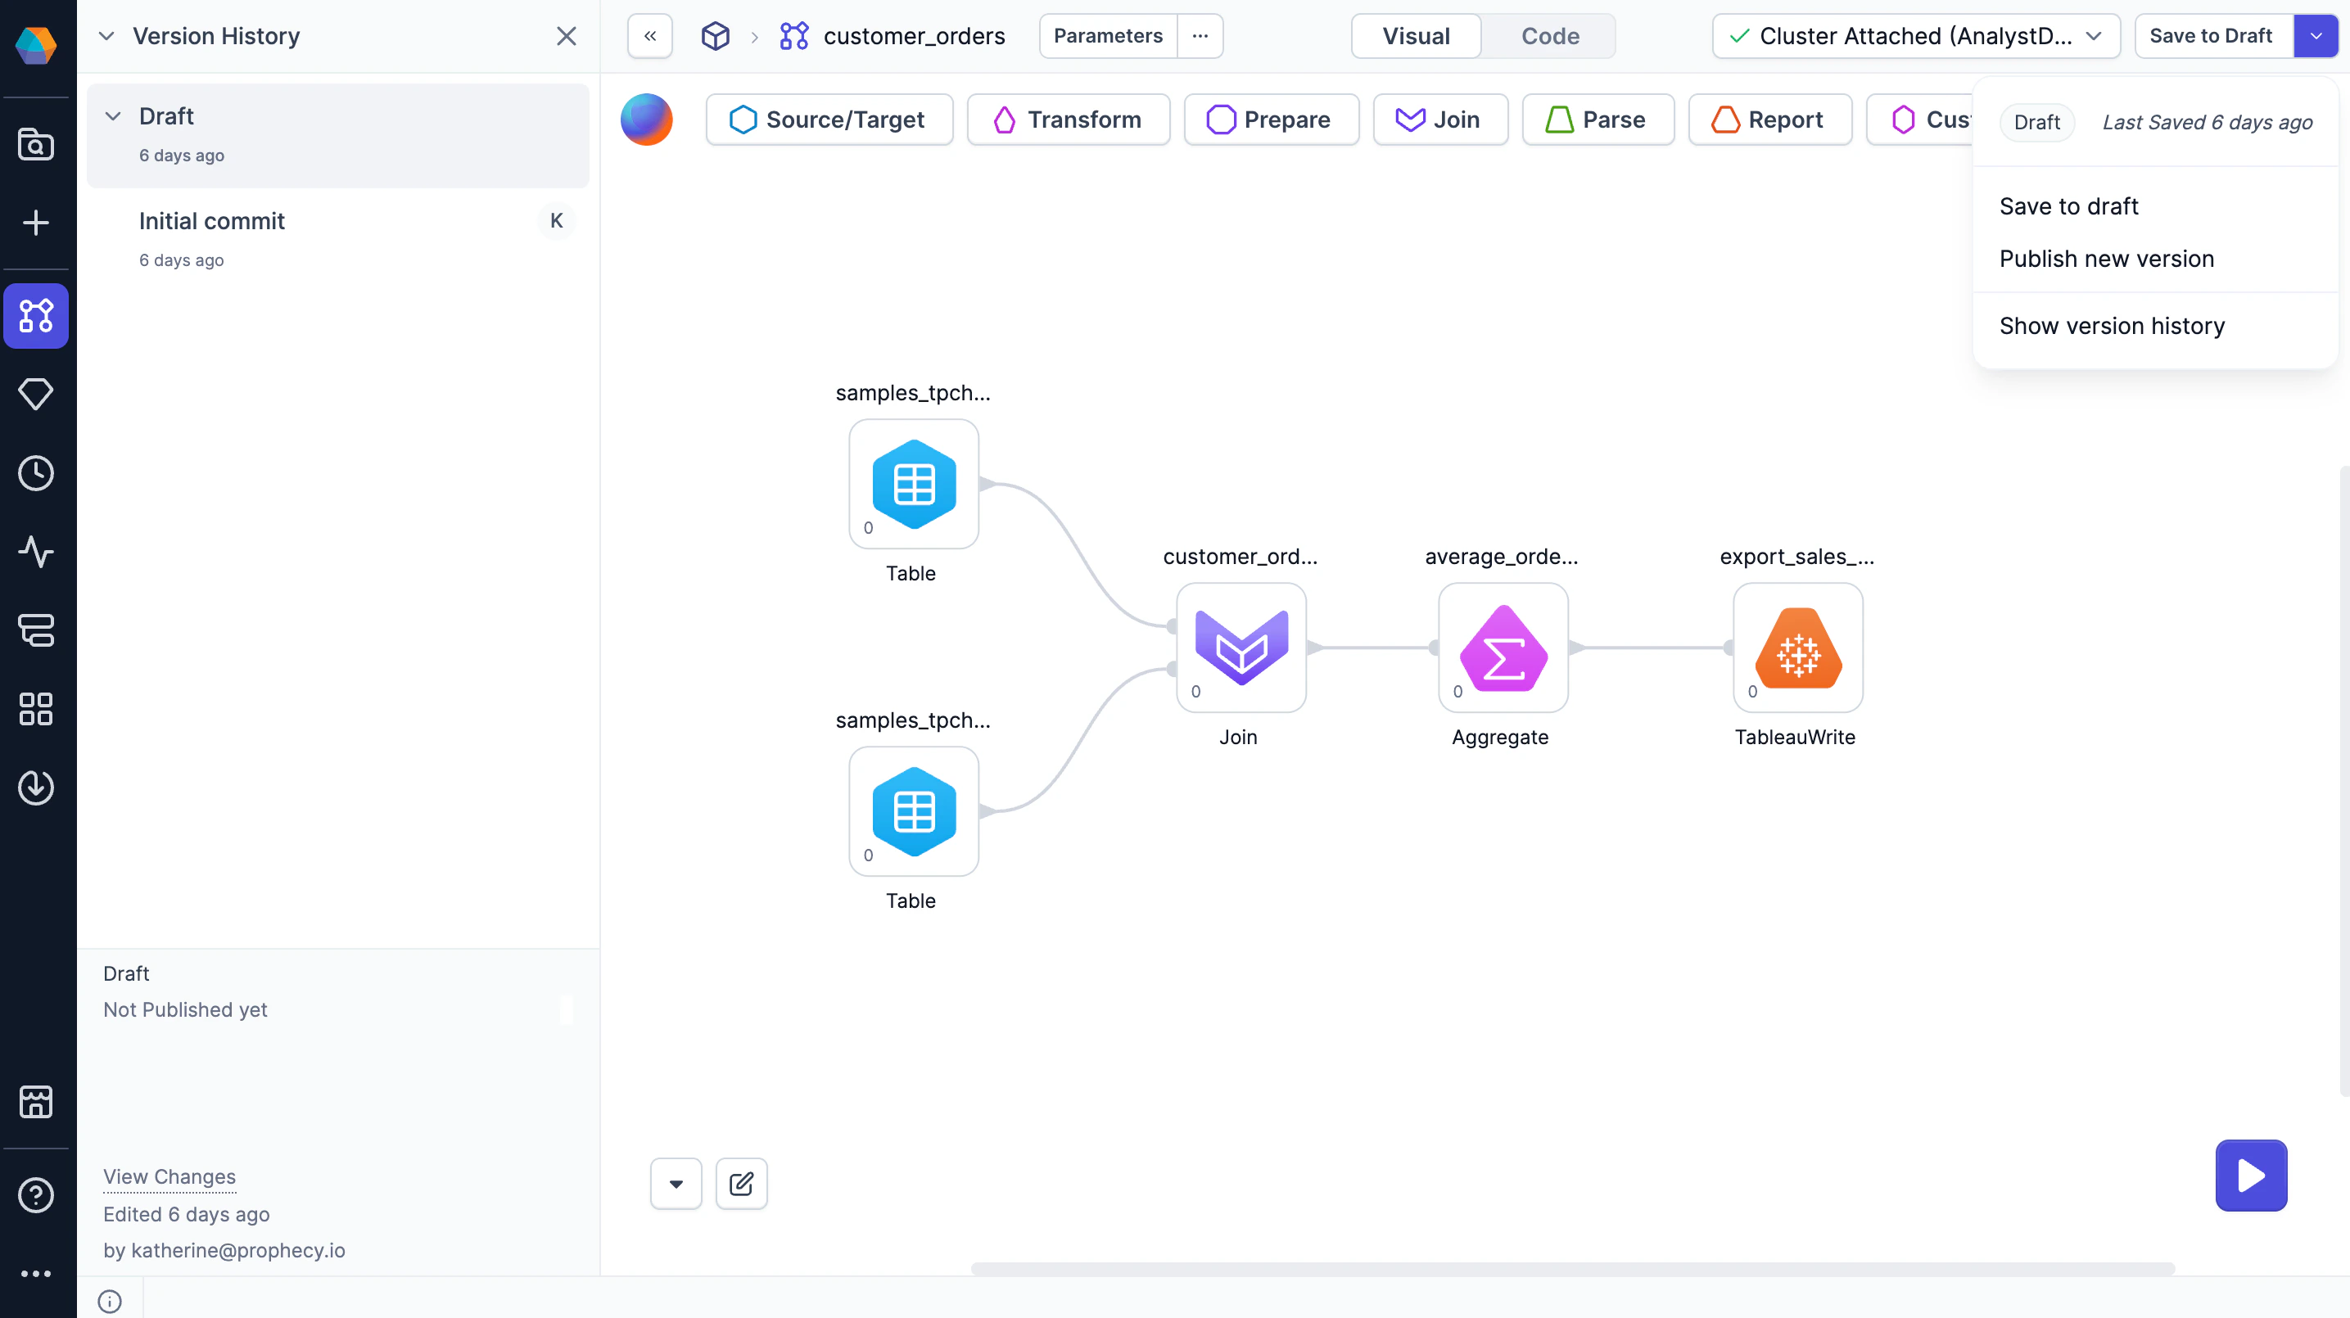Screen dimensions: 2350x1318
Task: Click 'by katherine@prophecy.io' text
Action: click(224, 1251)
